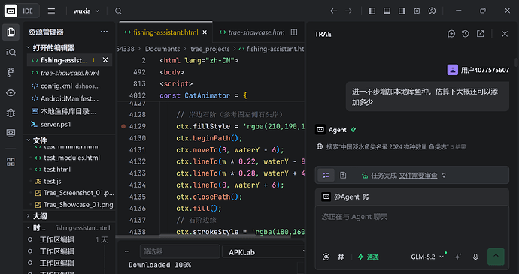Open the hamburger main menu
Screen dimensions: 519x274
(51, 11)
